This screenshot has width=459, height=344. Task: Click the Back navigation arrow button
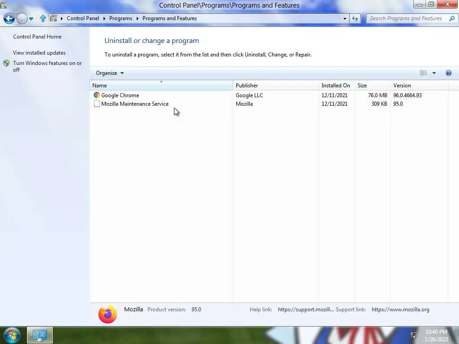point(9,19)
